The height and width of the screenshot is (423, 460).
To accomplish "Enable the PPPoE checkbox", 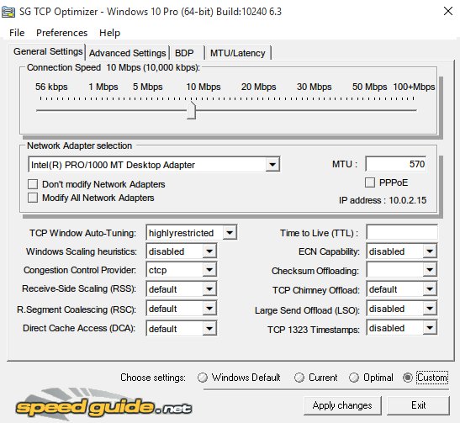I will (x=370, y=182).
